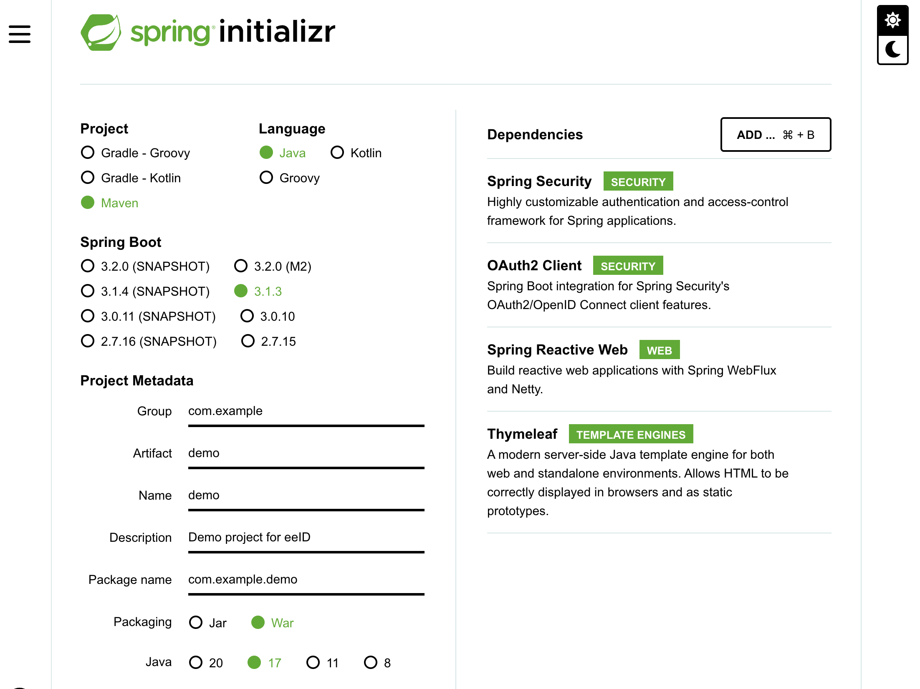The width and height of the screenshot is (920, 689).
Task: Click the Spring Initializr logo
Action: (208, 33)
